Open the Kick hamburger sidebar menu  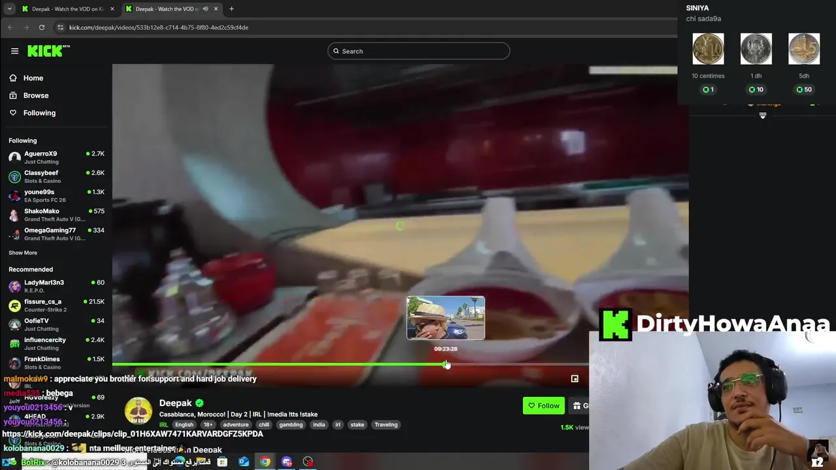14,51
